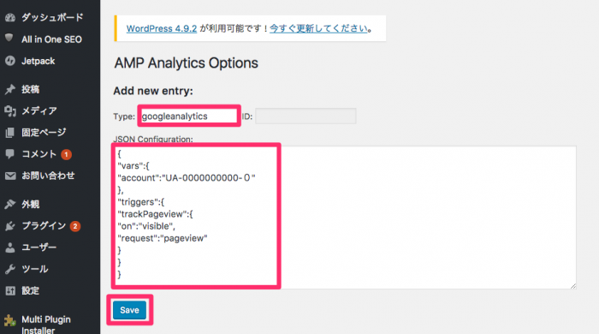This screenshot has width=599, height=334.
Task: Click the Type field containing googleanalytics
Action: click(x=189, y=116)
